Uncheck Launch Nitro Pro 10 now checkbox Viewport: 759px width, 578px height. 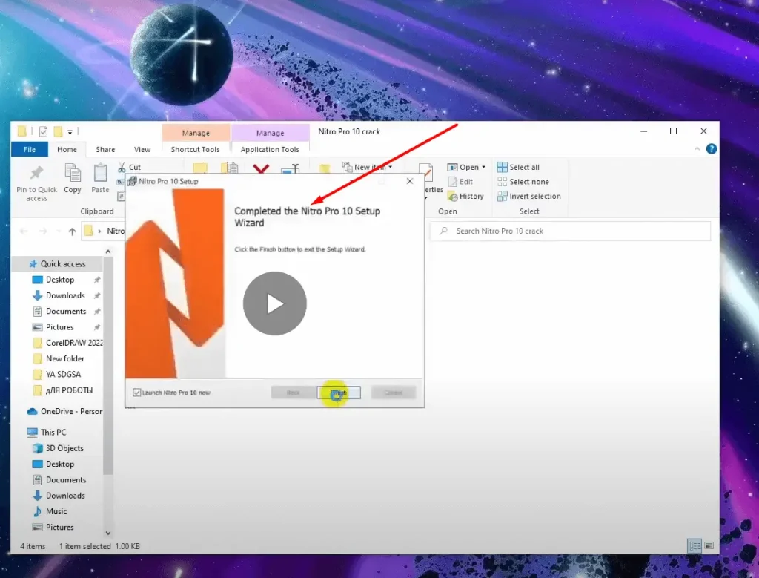136,393
